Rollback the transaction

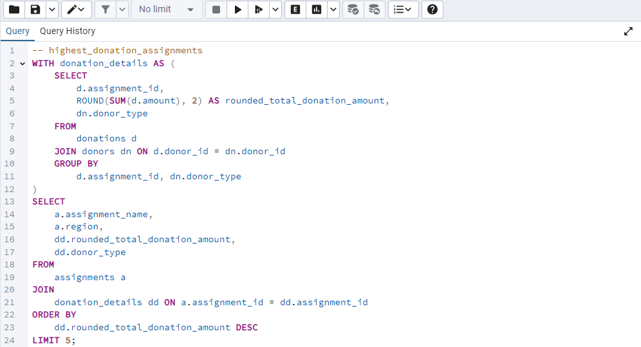pos(375,10)
